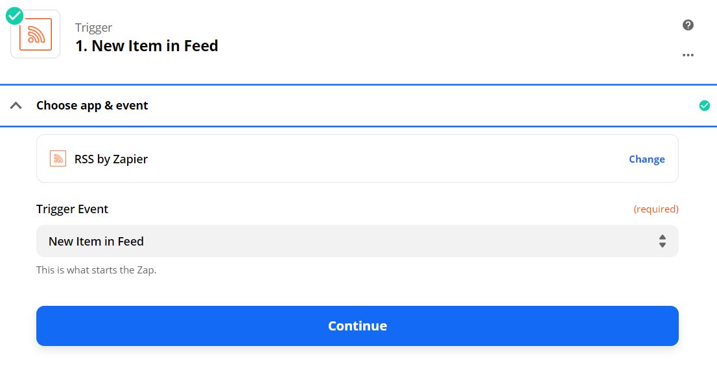Open the help question mark icon

click(688, 25)
